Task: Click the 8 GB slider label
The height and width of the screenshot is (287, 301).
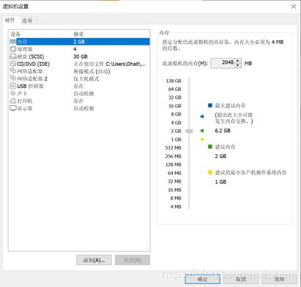Action: click(176, 114)
